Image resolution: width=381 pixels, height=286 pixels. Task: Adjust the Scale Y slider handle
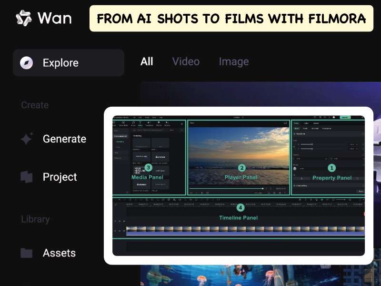coord(312,149)
